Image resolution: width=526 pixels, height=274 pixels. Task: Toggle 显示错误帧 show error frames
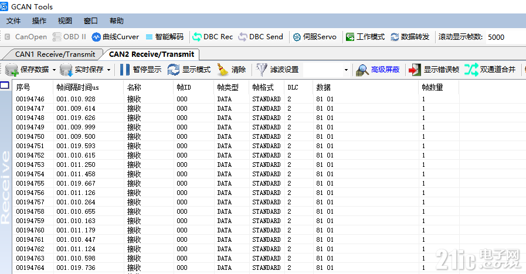click(434, 70)
